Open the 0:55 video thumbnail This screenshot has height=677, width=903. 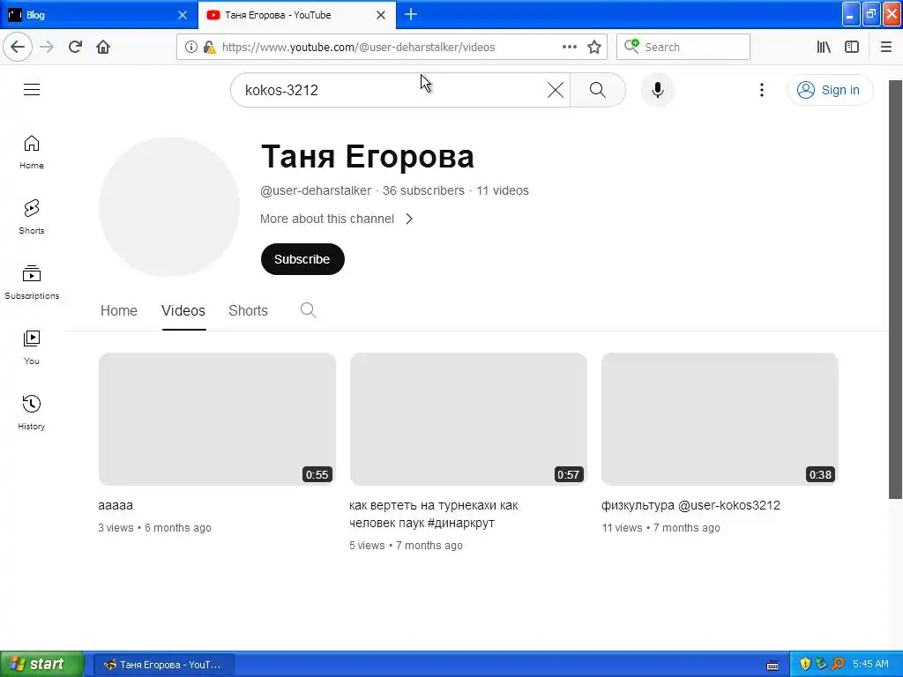[217, 419]
